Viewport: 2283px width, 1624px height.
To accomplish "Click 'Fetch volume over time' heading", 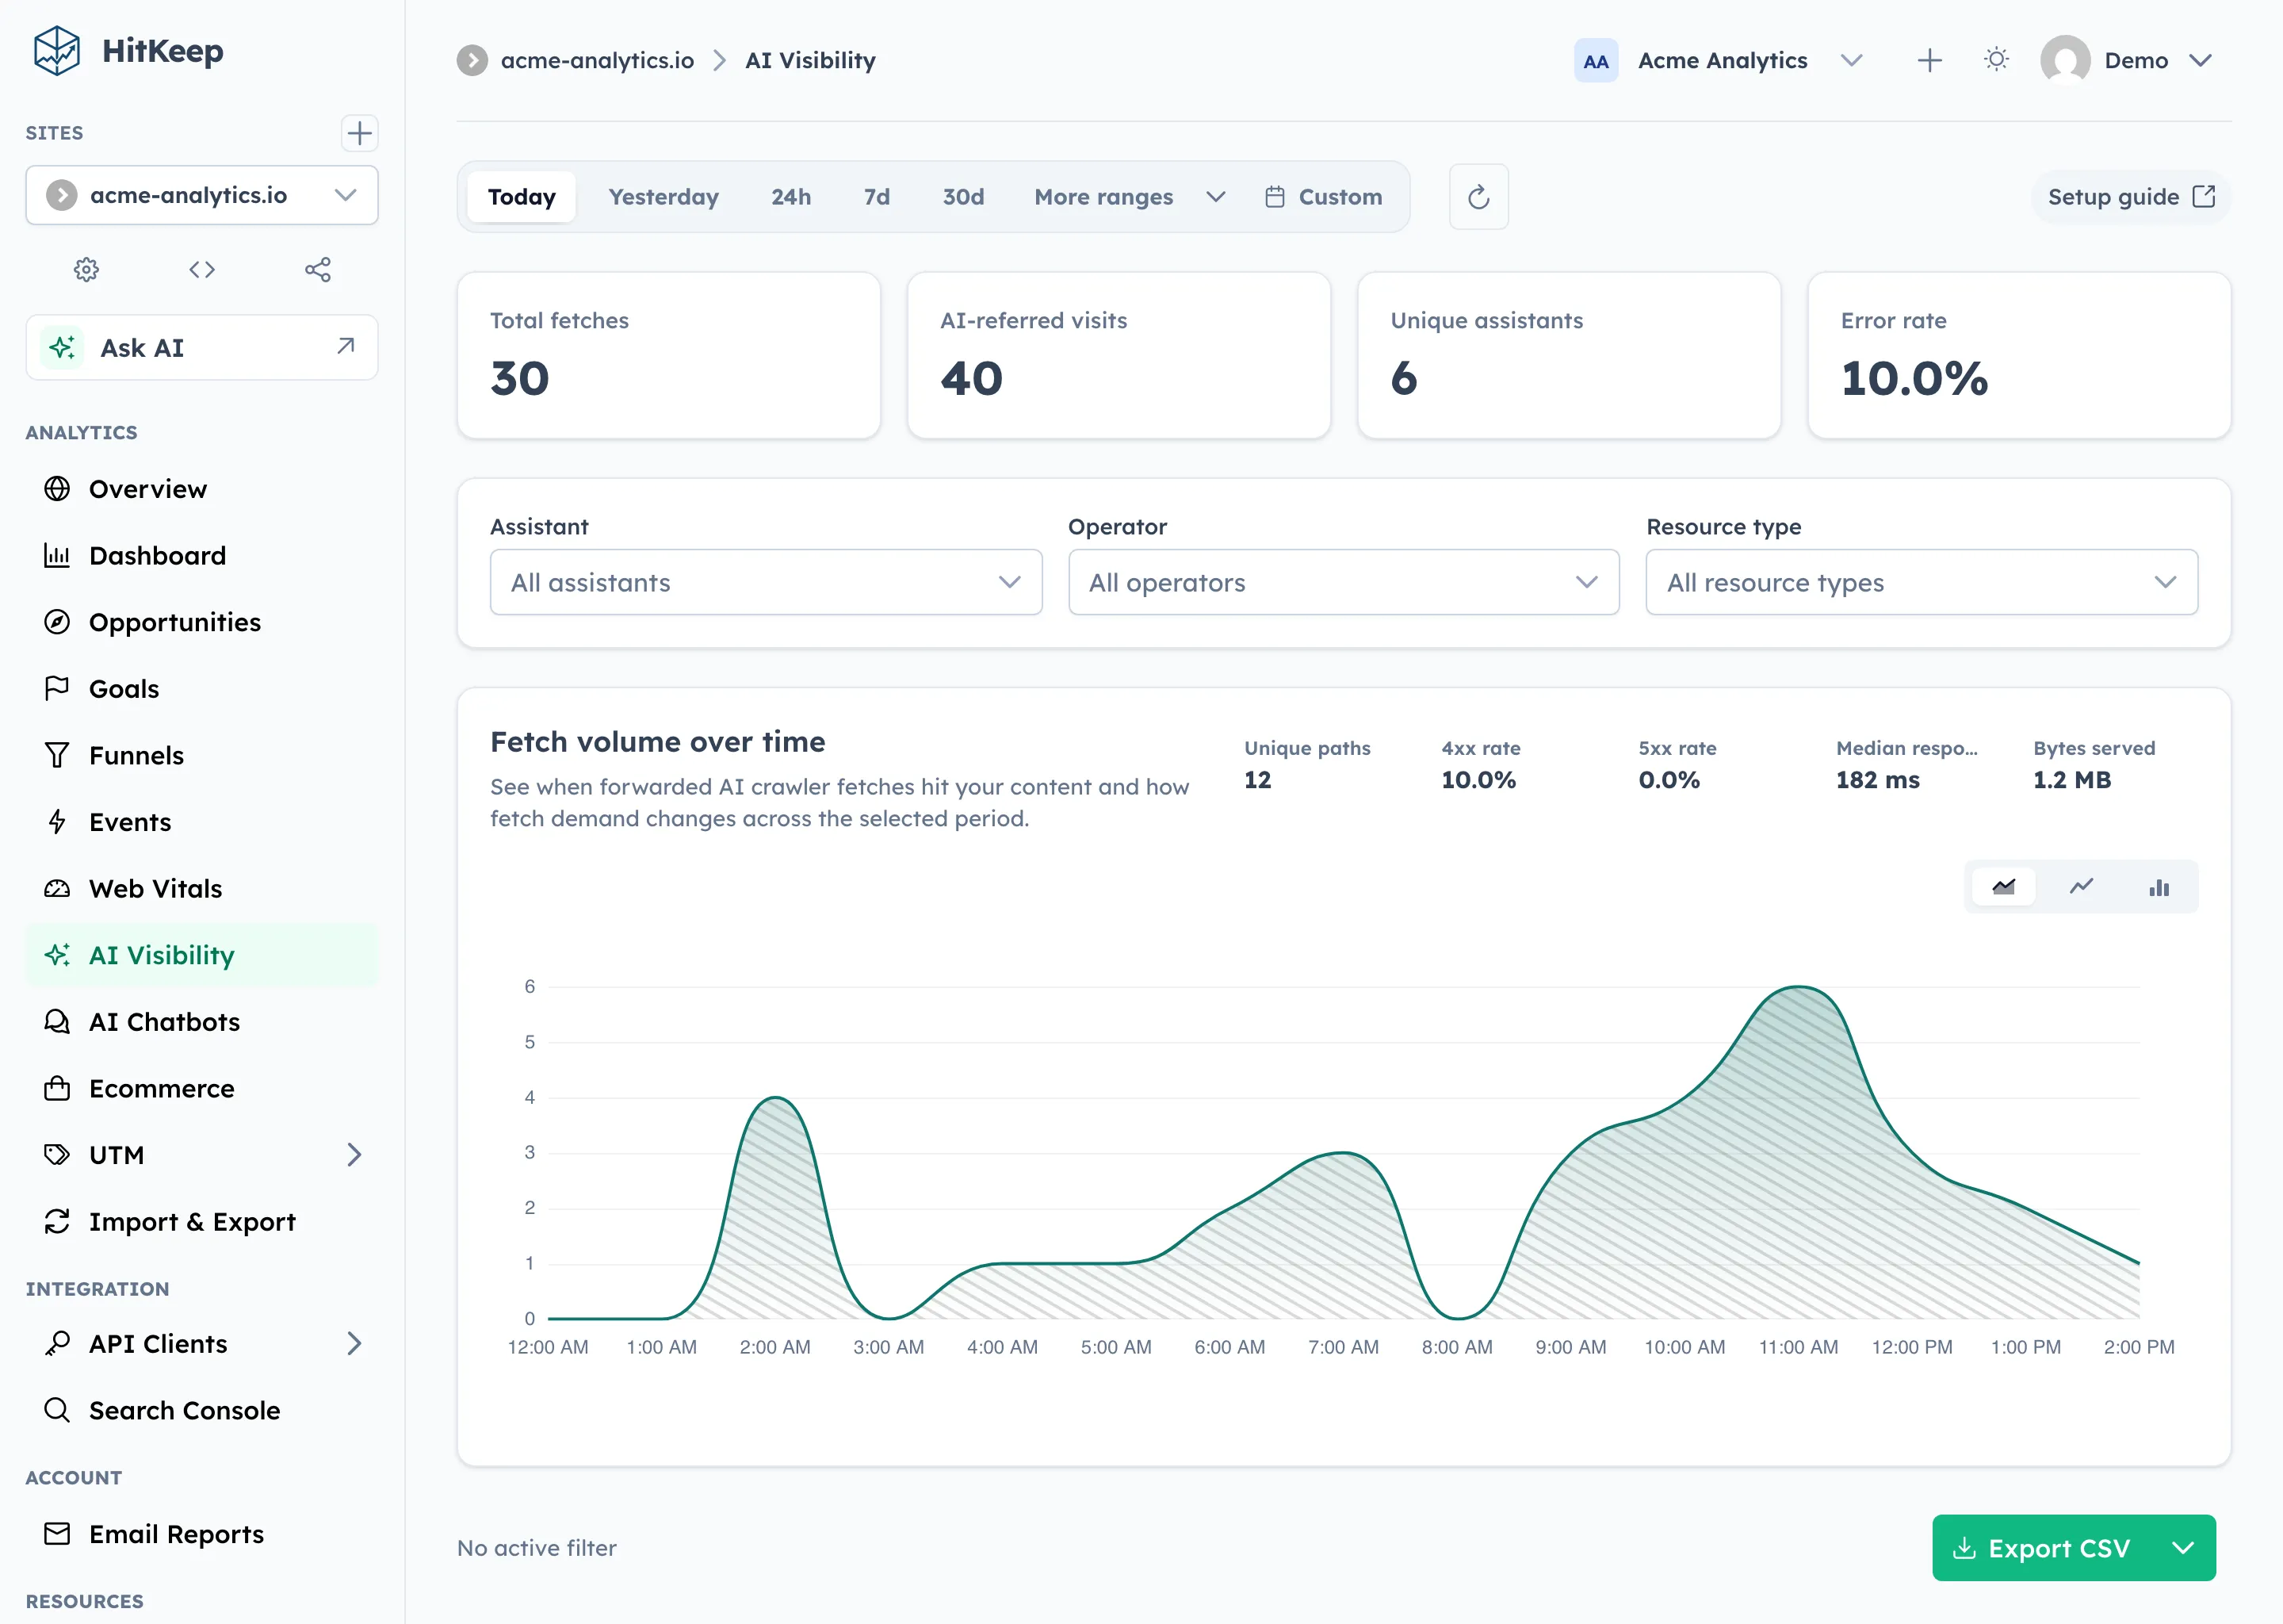I will (658, 742).
